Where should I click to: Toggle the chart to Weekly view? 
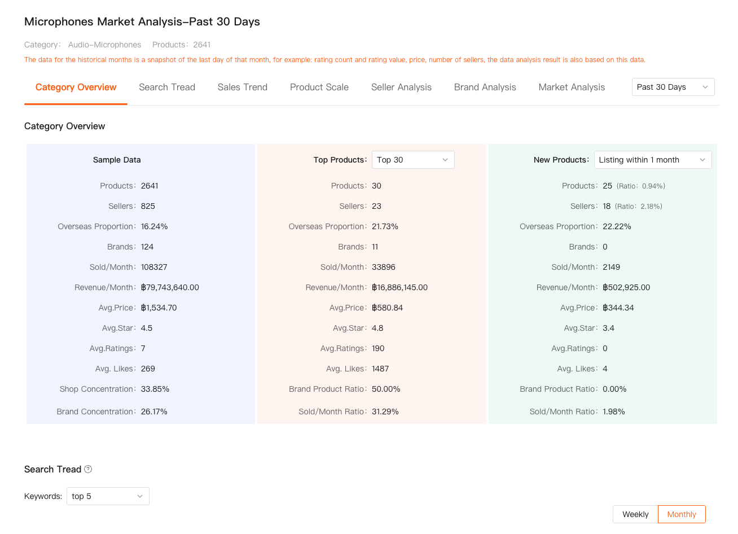pos(635,514)
